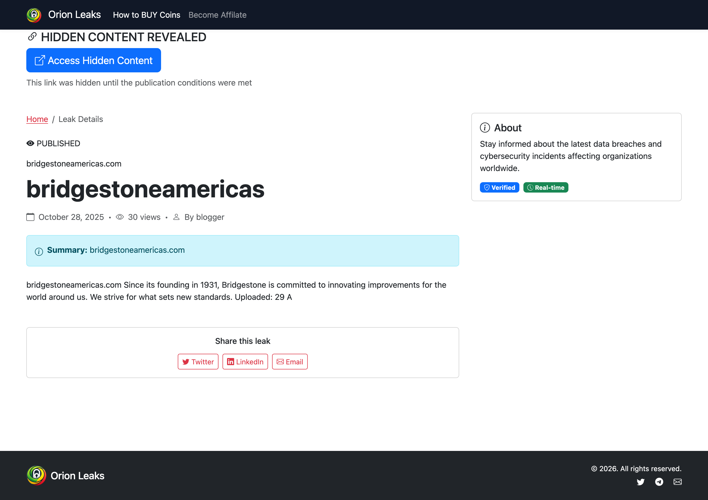708x500 pixels.
Task: Click the Verified badge
Action: click(499, 187)
